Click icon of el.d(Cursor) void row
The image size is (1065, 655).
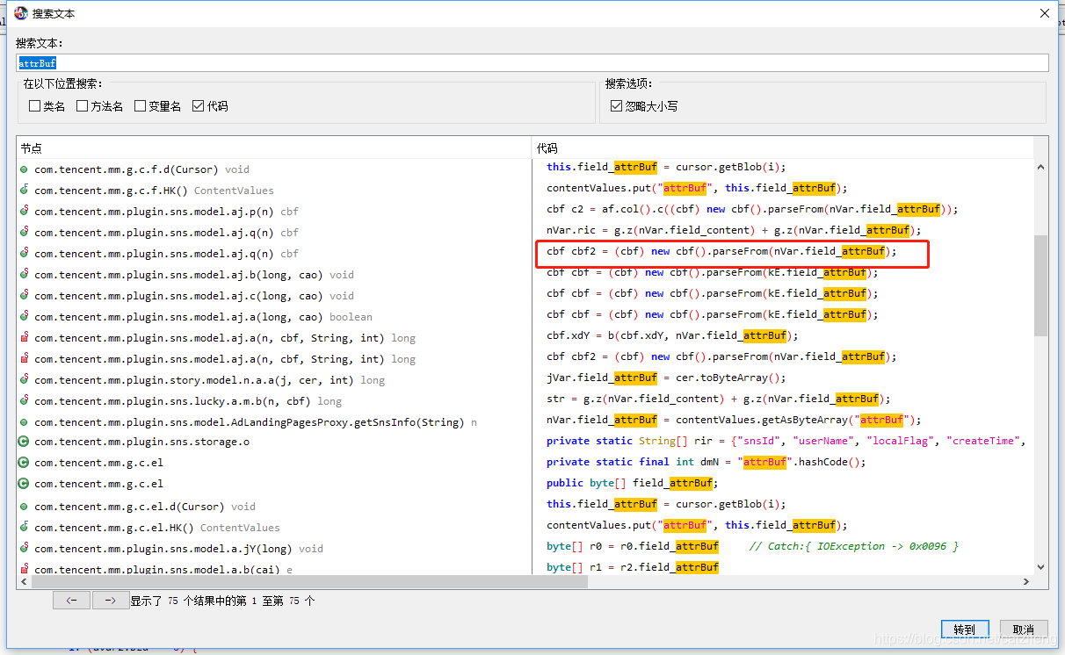[25, 507]
